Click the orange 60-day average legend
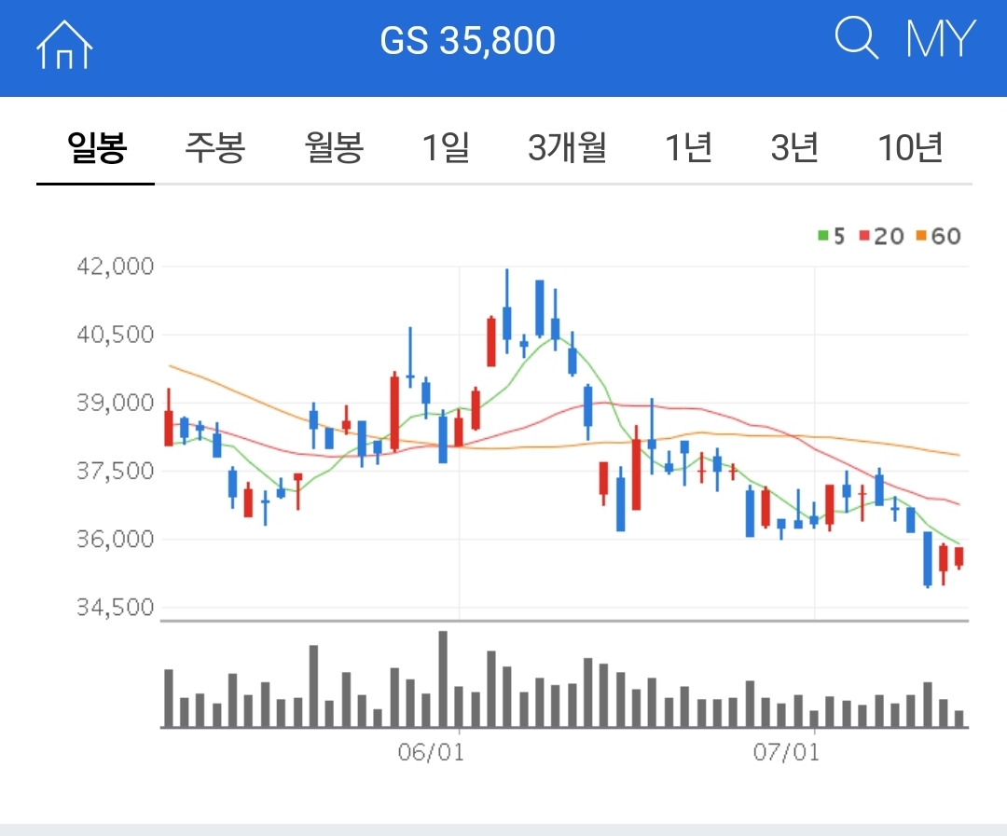Viewport: 1007px width, 836px height. [939, 237]
